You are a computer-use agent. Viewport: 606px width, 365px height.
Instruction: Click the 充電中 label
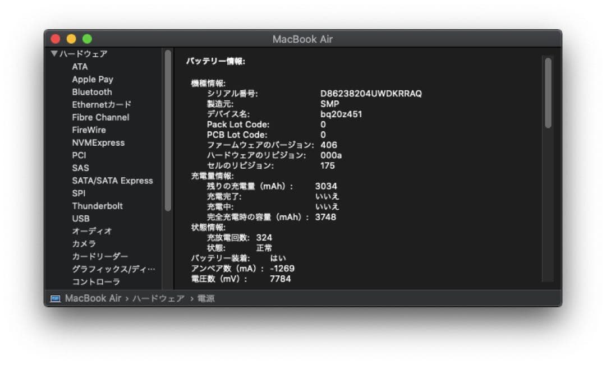220,207
